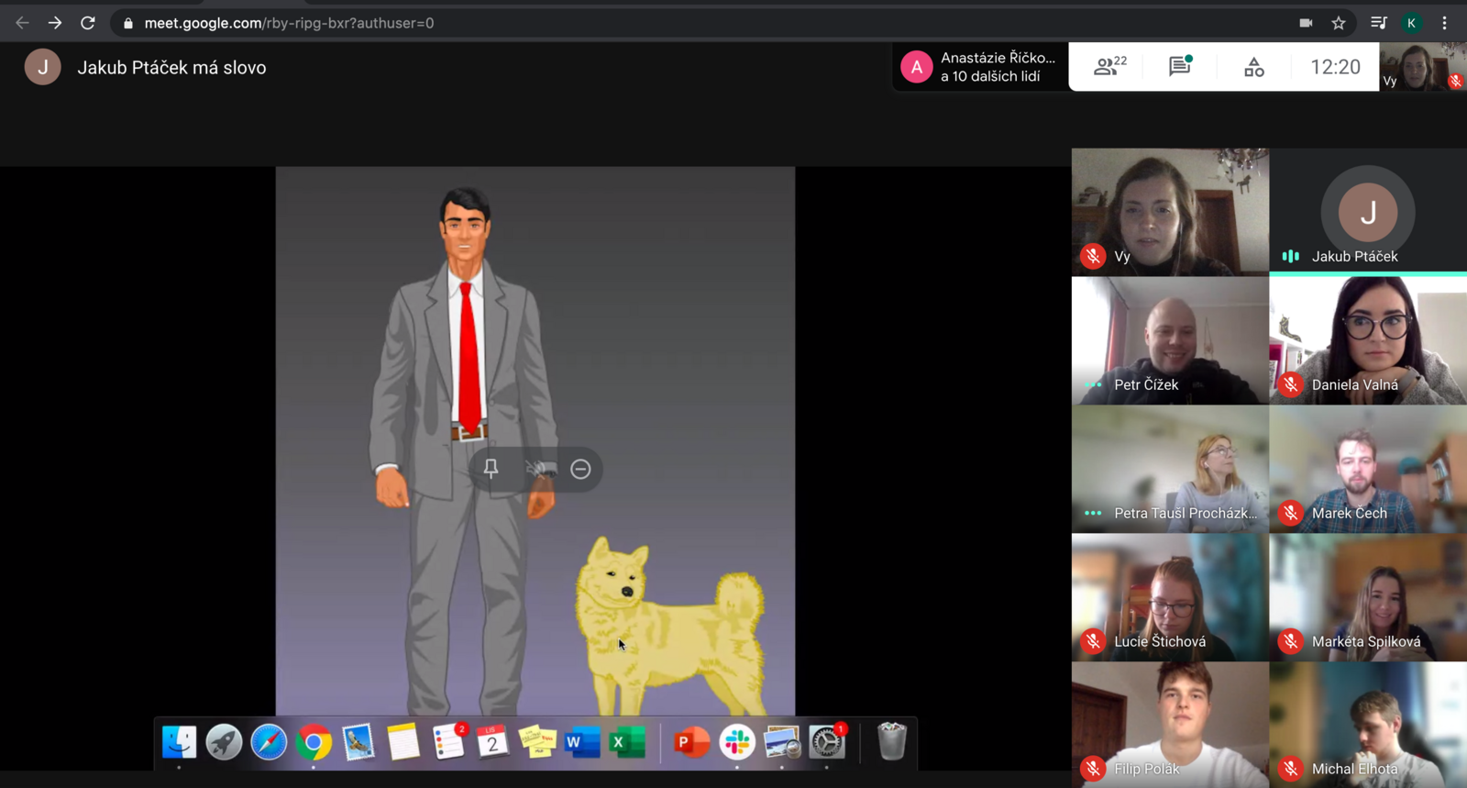Open the participants list showing 22 people
1467x788 pixels.
[x=1109, y=66]
